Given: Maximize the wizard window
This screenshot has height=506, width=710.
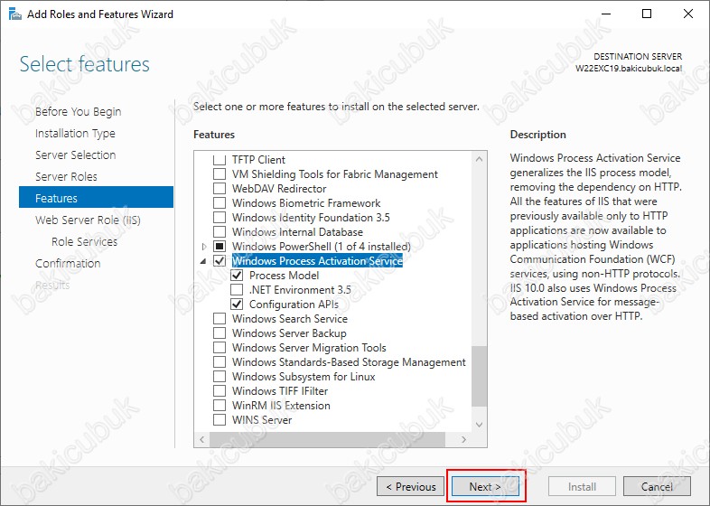Looking at the screenshot, I should [x=647, y=14].
